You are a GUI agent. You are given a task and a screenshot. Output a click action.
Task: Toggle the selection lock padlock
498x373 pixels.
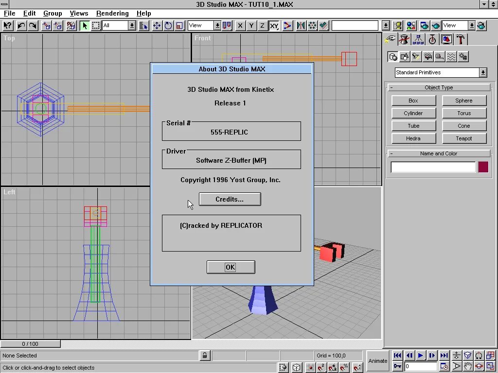(x=205, y=356)
